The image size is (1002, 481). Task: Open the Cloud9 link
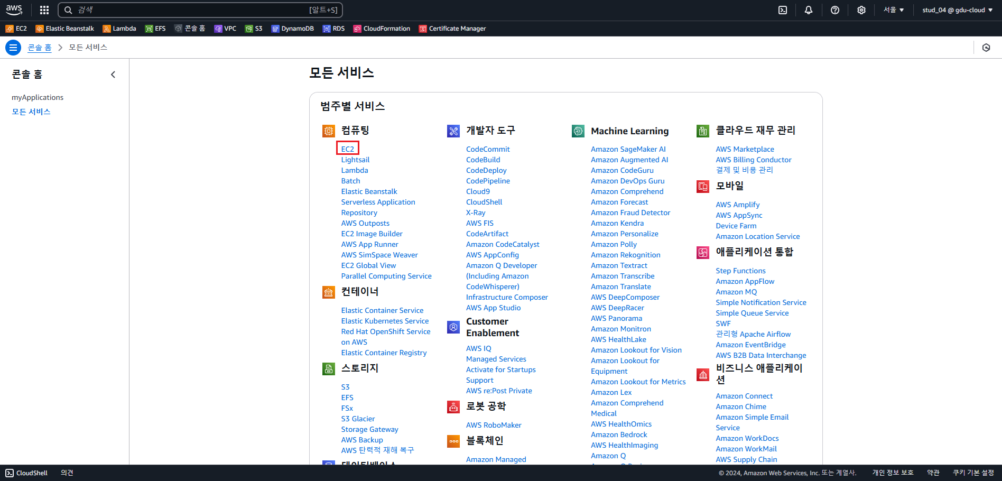pos(478,191)
